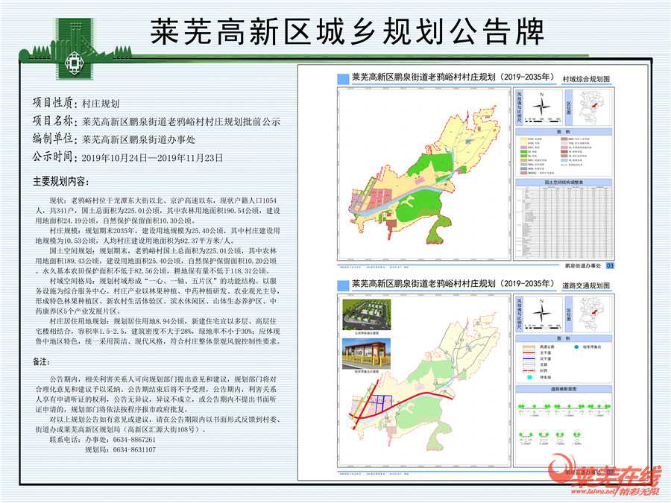Select the scale bar under the compass
This screenshot has height=503, width=671.
click(x=542, y=119)
